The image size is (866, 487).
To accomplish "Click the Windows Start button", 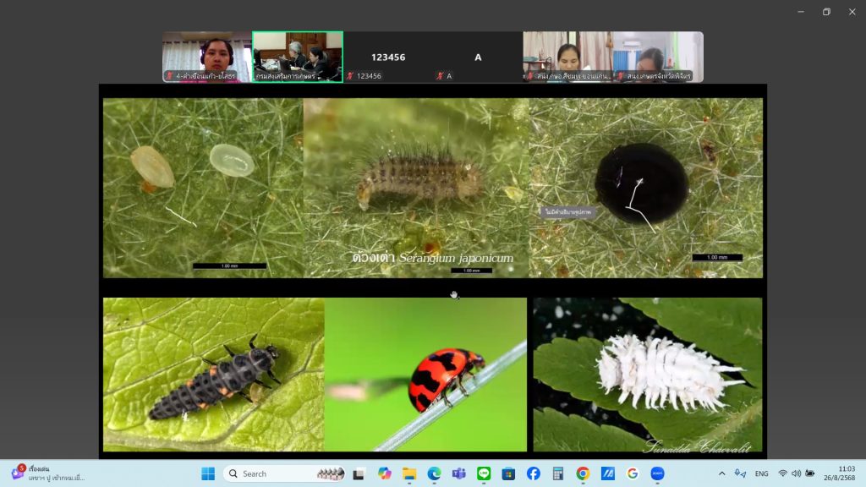I will (x=208, y=473).
